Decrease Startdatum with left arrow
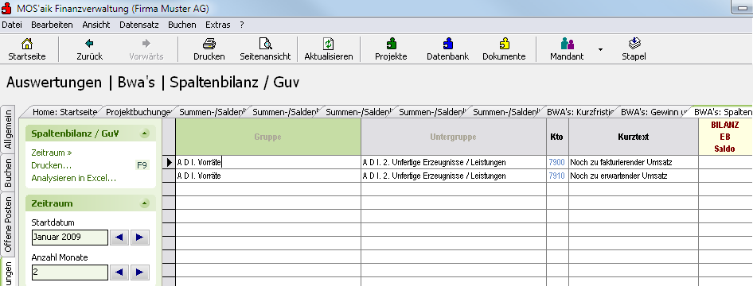Screen dimensions: 753x286 119,237
